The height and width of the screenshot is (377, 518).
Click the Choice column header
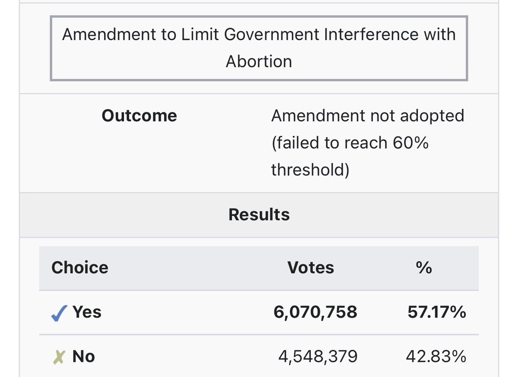click(x=80, y=268)
